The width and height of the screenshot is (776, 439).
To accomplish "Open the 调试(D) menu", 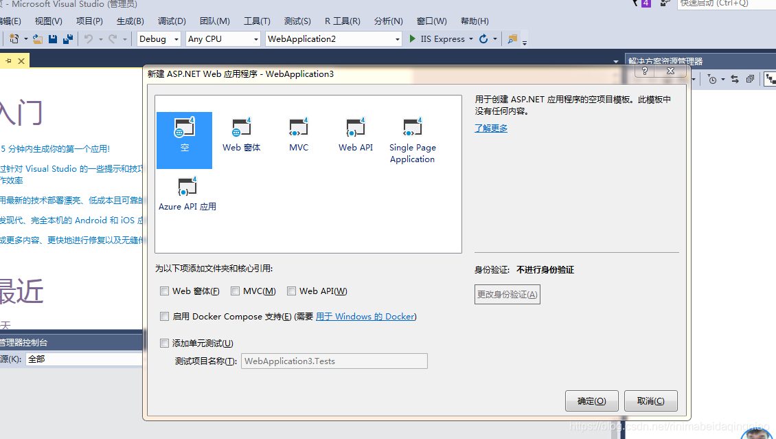I will coord(172,21).
